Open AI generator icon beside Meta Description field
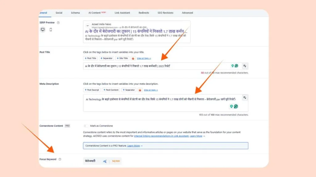 [x=245, y=98]
